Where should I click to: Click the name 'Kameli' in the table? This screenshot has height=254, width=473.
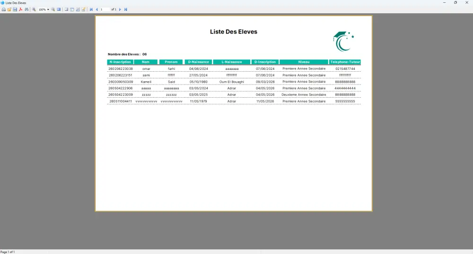(146, 82)
